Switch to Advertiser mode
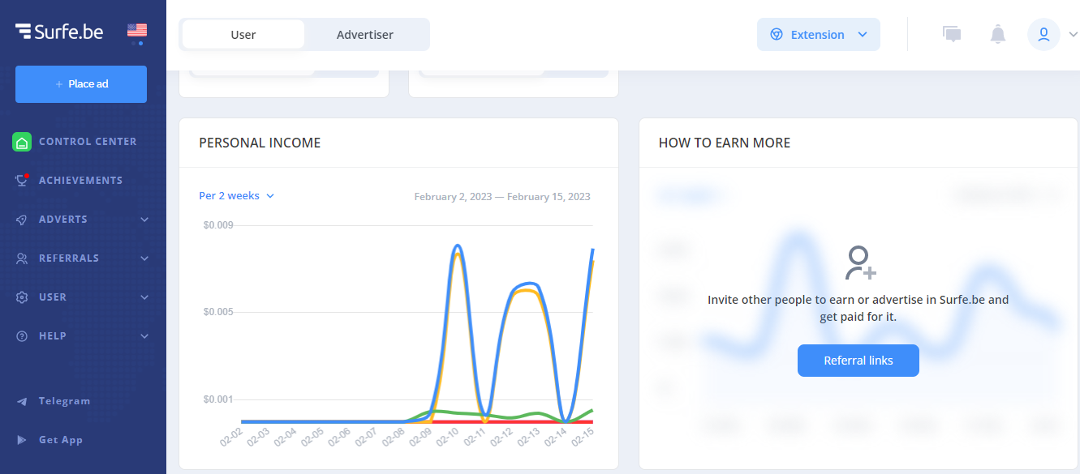The height and width of the screenshot is (474, 1080). (x=365, y=35)
